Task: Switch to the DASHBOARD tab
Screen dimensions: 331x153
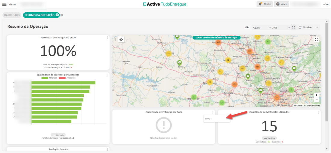Action: coord(12,15)
